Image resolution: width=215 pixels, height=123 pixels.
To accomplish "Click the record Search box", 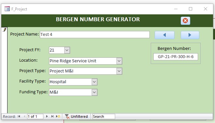I will point(104,116).
